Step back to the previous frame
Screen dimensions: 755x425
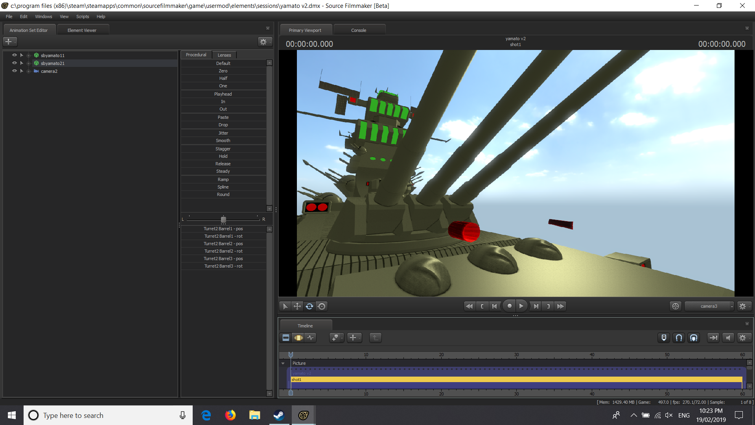pyautogui.click(x=495, y=306)
